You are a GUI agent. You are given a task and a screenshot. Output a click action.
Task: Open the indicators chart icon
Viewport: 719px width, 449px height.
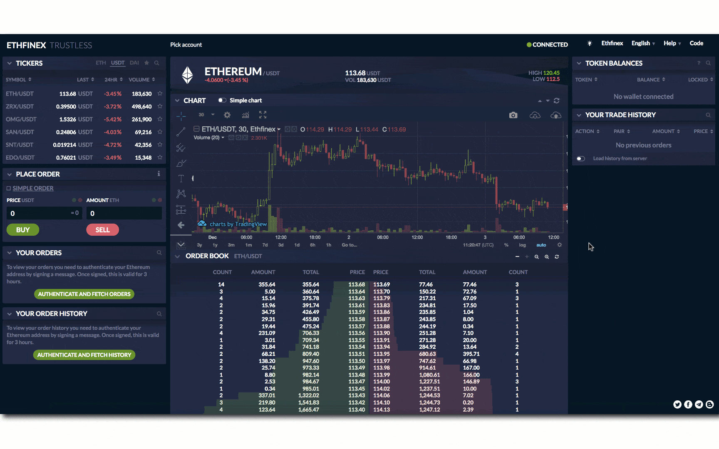click(x=245, y=115)
